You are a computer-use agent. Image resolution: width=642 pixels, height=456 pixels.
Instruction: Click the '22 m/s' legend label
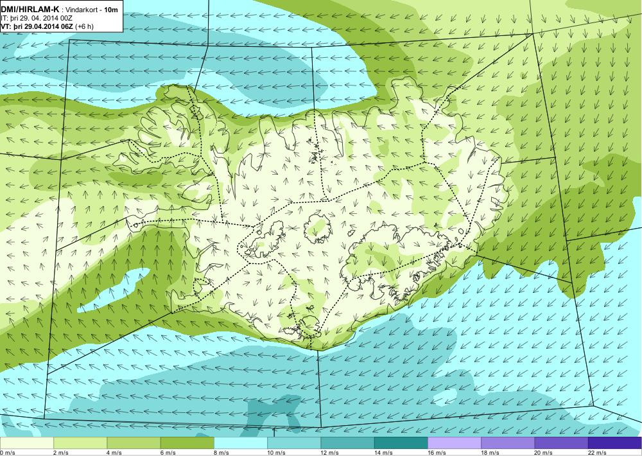597,453
